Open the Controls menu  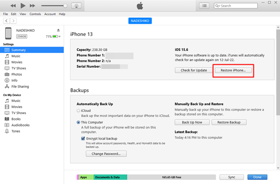[35, 14]
